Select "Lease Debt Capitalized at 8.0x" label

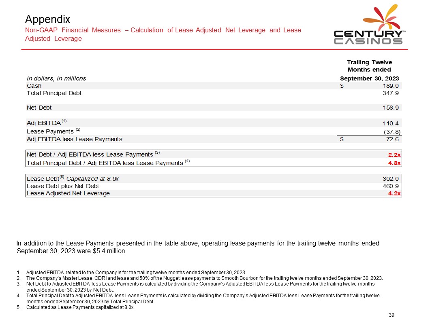[73, 178]
